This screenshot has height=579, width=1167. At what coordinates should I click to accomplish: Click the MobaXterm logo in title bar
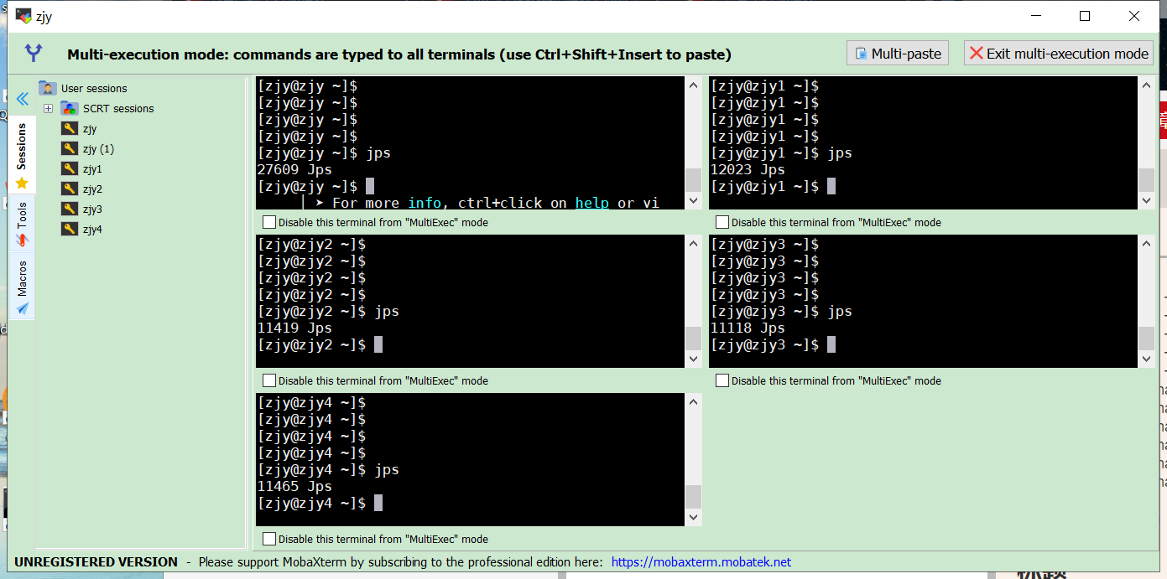pos(23,15)
